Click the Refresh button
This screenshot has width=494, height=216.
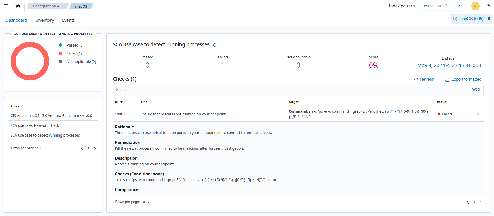pos(424,79)
